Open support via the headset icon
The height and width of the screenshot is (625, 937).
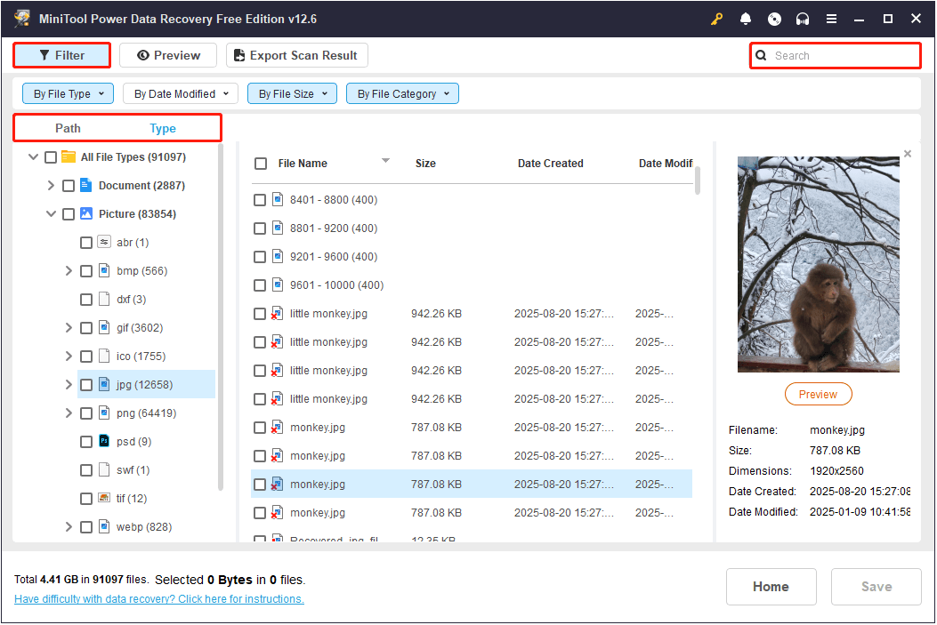pyautogui.click(x=803, y=19)
